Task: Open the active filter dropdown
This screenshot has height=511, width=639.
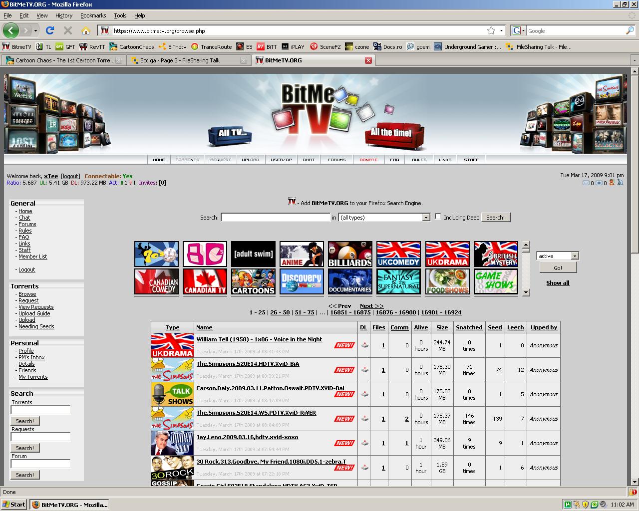Action: pyautogui.click(x=558, y=255)
